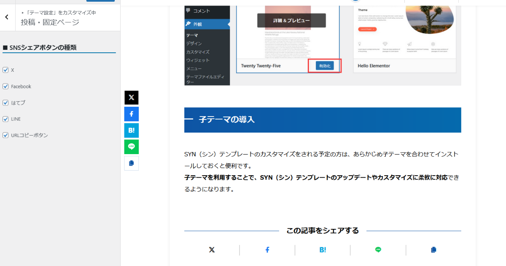The height and width of the screenshot is (266, 506).
Task: Share the article via the bottom Facebook icon
Action: point(267,250)
